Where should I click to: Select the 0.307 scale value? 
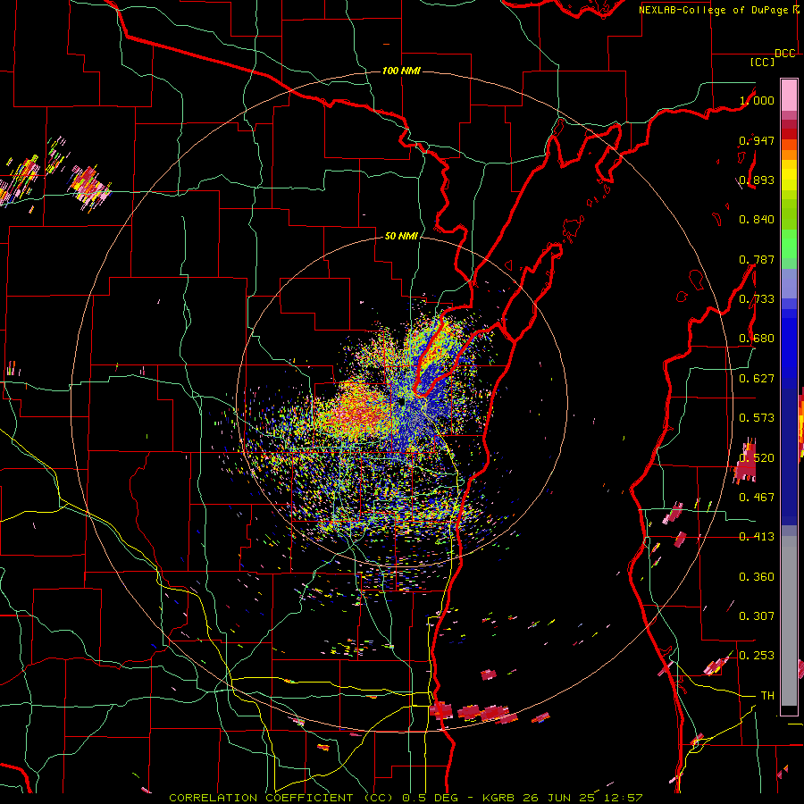pyautogui.click(x=757, y=616)
